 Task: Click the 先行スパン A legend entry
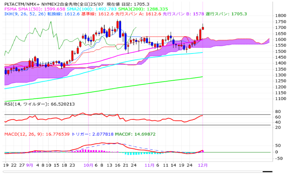(x=137, y=14)
